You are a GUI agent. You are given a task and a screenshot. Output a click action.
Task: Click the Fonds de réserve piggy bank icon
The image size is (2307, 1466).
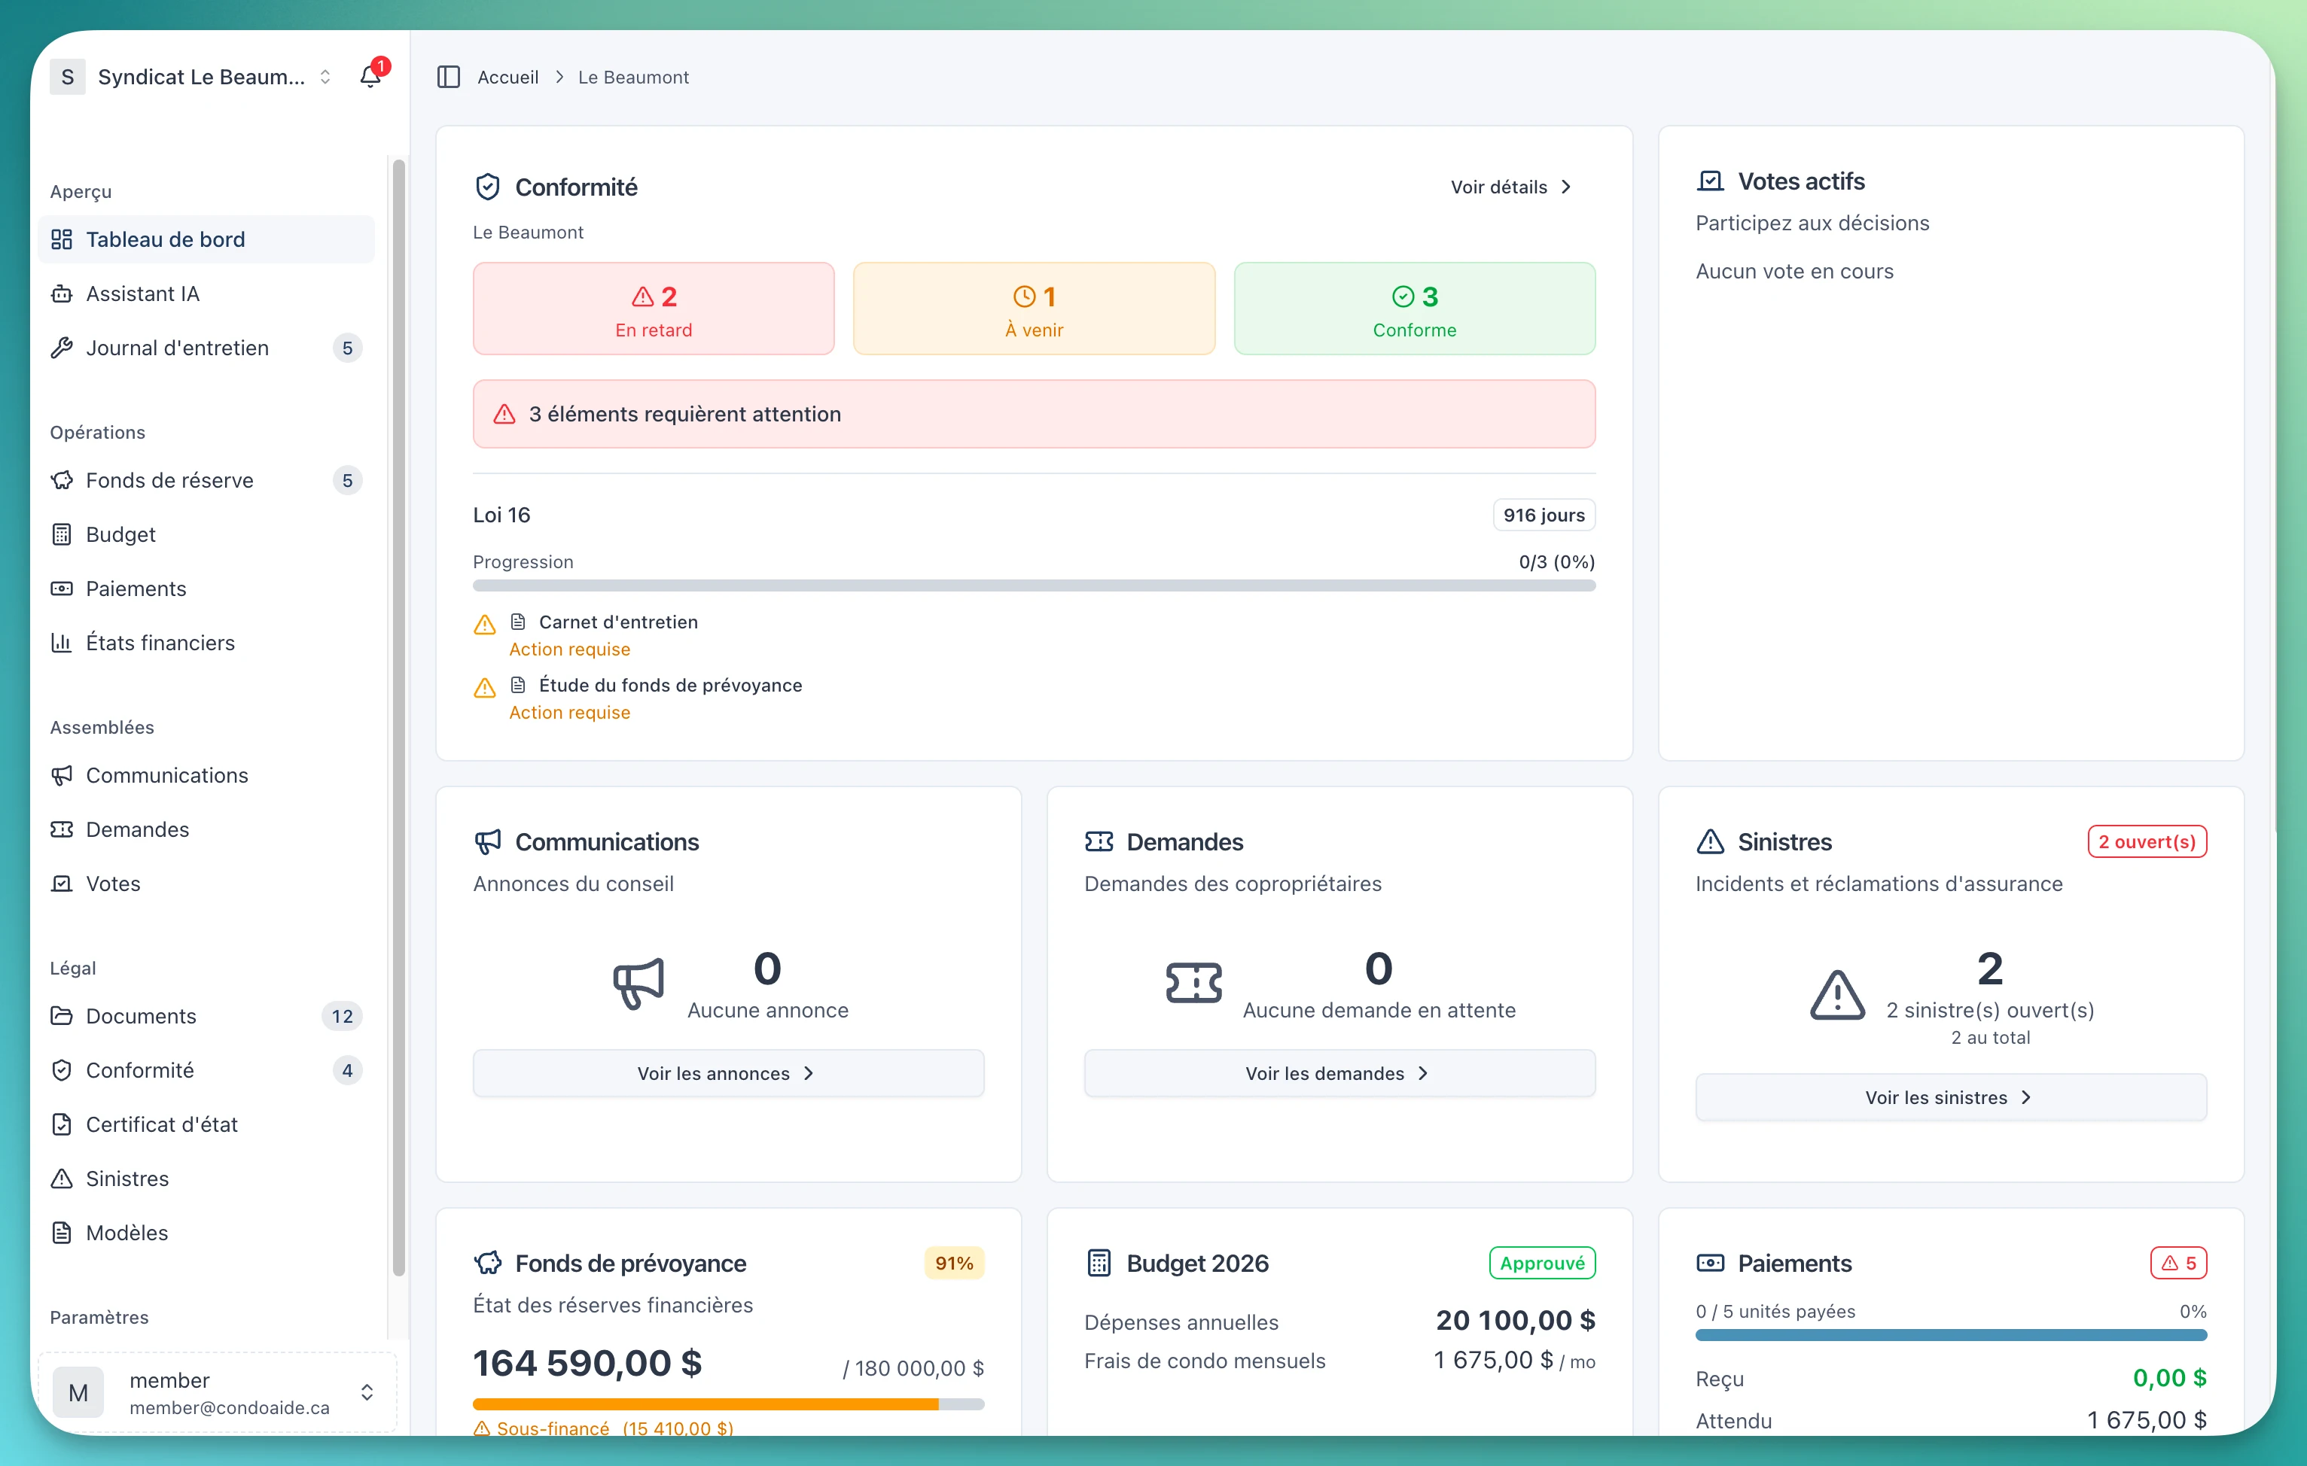pos(61,479)
